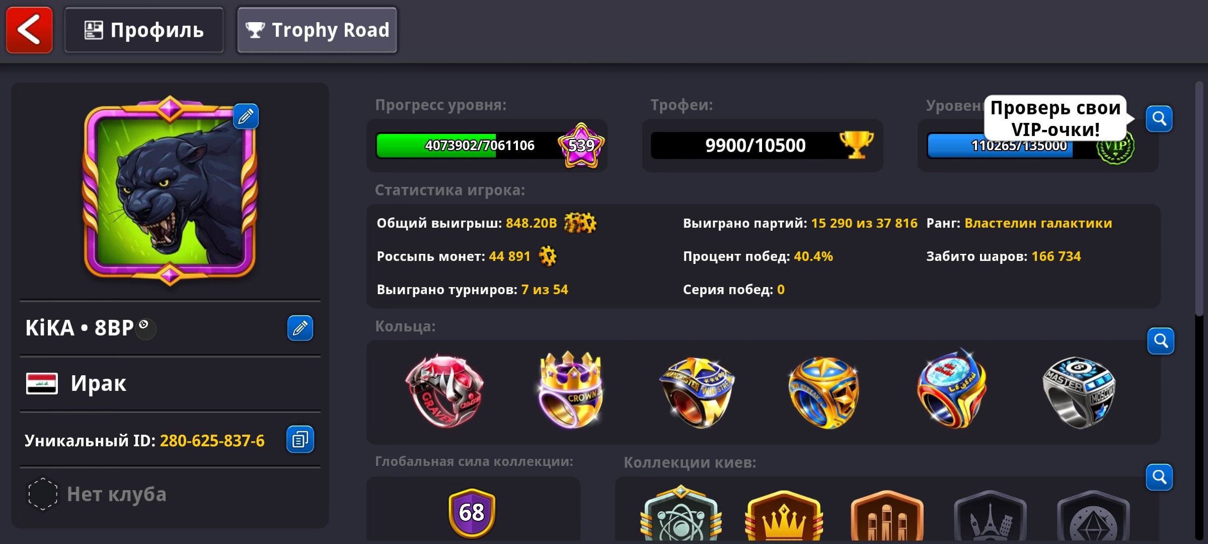Open the Профиль tab
The image size is (1208, 544).
(x=144, y=30)
